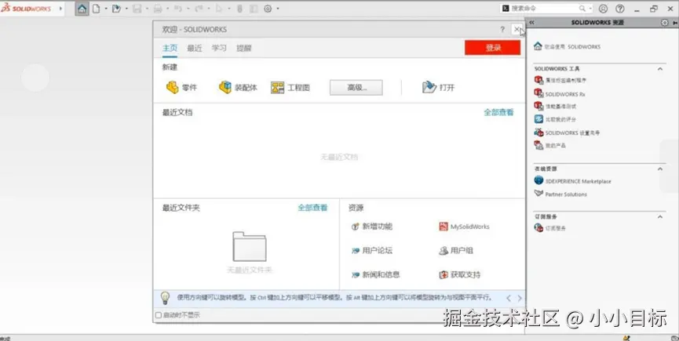This screenshot has width=679, height=341.
Task: Open the 用户论坛 resource link
Action: point(371,250)
